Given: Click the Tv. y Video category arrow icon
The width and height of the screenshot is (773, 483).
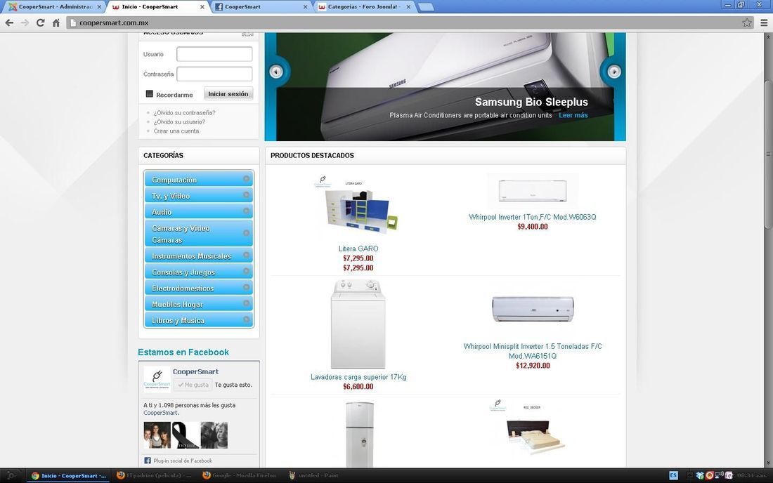Looking at the screenshot, I should (x=247, y=195).
